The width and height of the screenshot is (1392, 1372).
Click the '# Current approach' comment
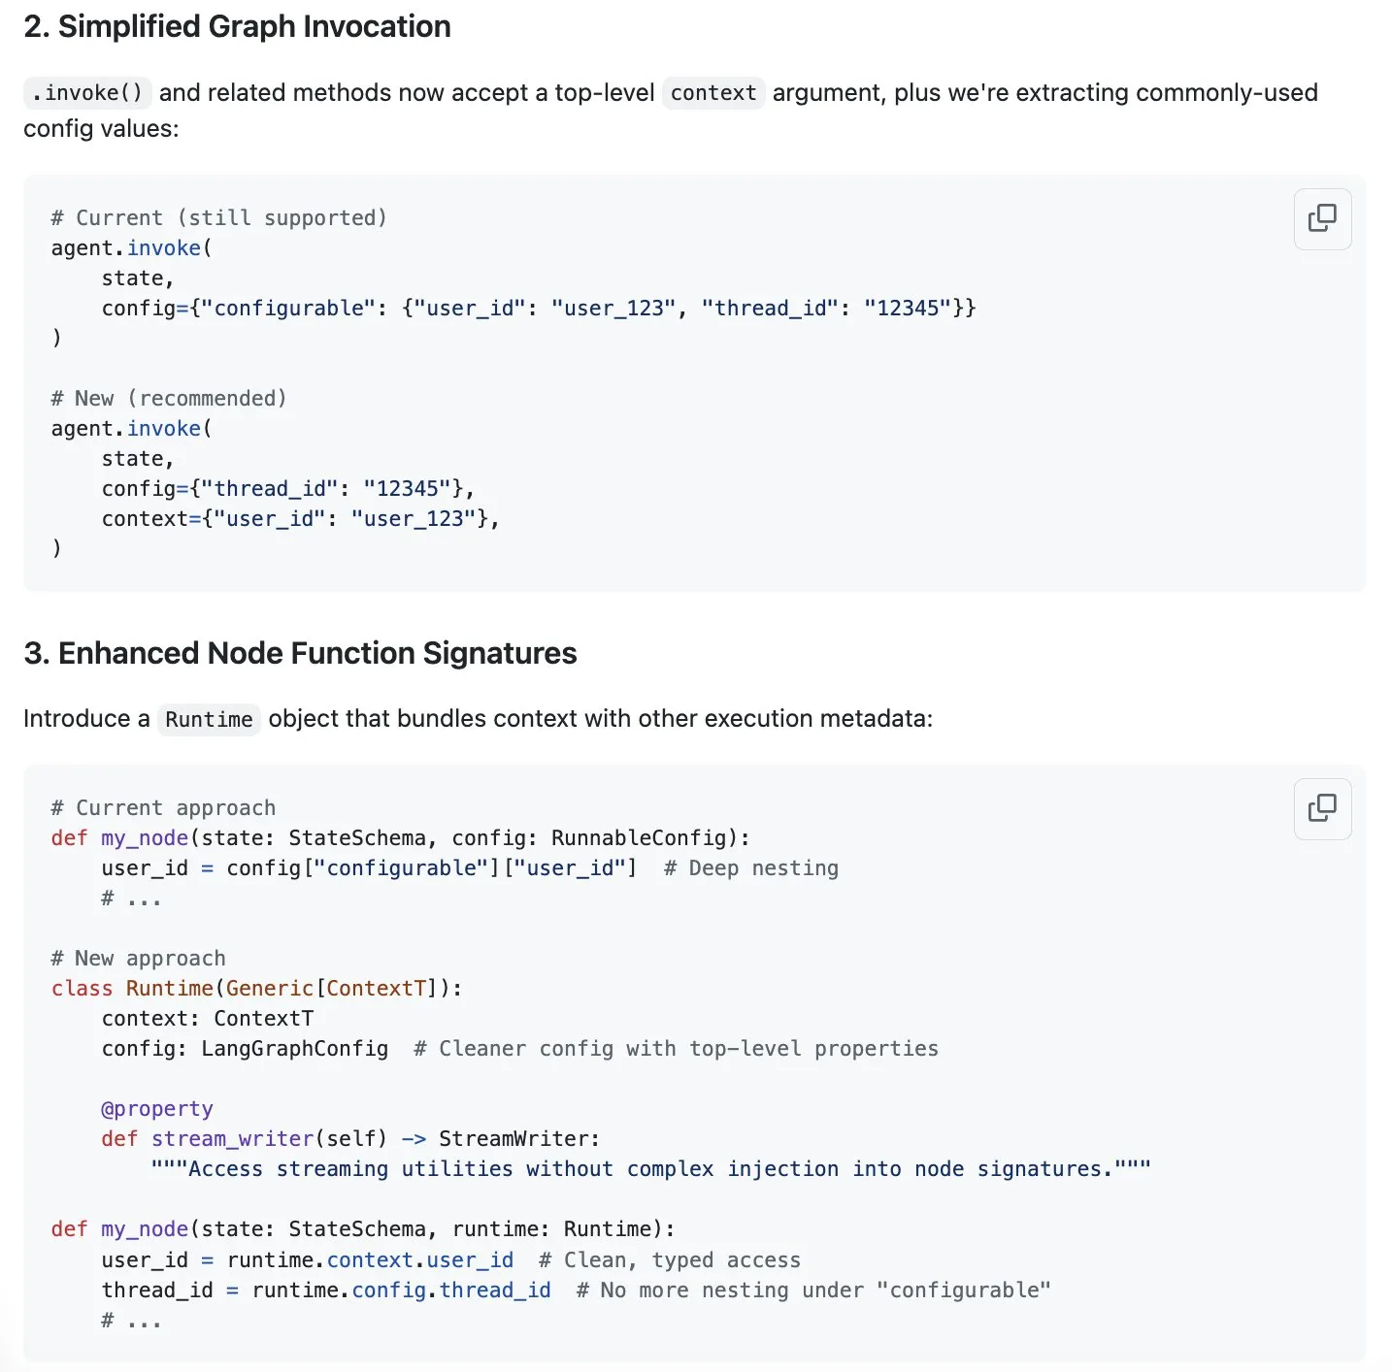[163, 807]
